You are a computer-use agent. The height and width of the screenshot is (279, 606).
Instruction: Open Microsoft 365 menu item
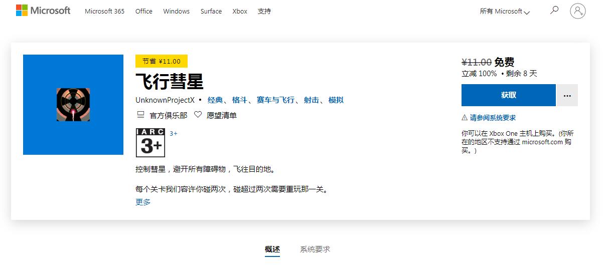pyautogui.click(x=105, y=11)
